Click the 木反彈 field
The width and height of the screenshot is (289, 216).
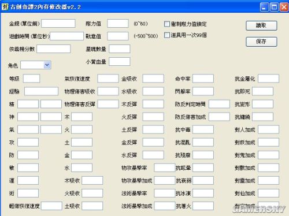tap(153, 104)
